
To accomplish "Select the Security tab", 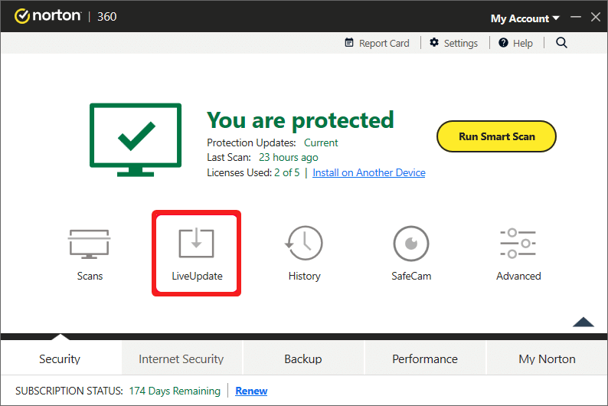I will (60, 359).
